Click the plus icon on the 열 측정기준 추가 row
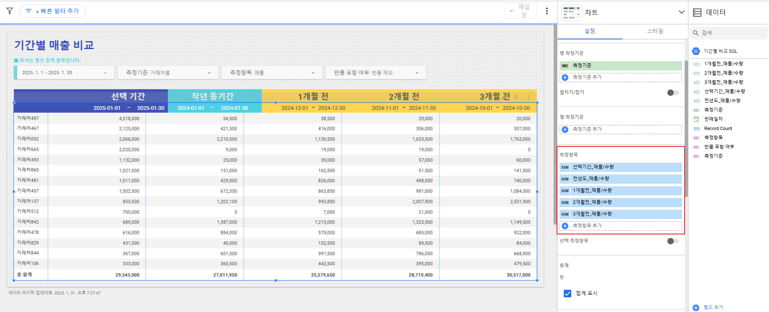 coord(565,129)
